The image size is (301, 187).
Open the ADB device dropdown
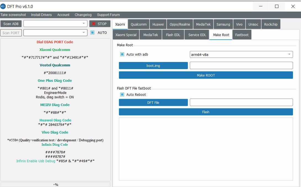55,24
